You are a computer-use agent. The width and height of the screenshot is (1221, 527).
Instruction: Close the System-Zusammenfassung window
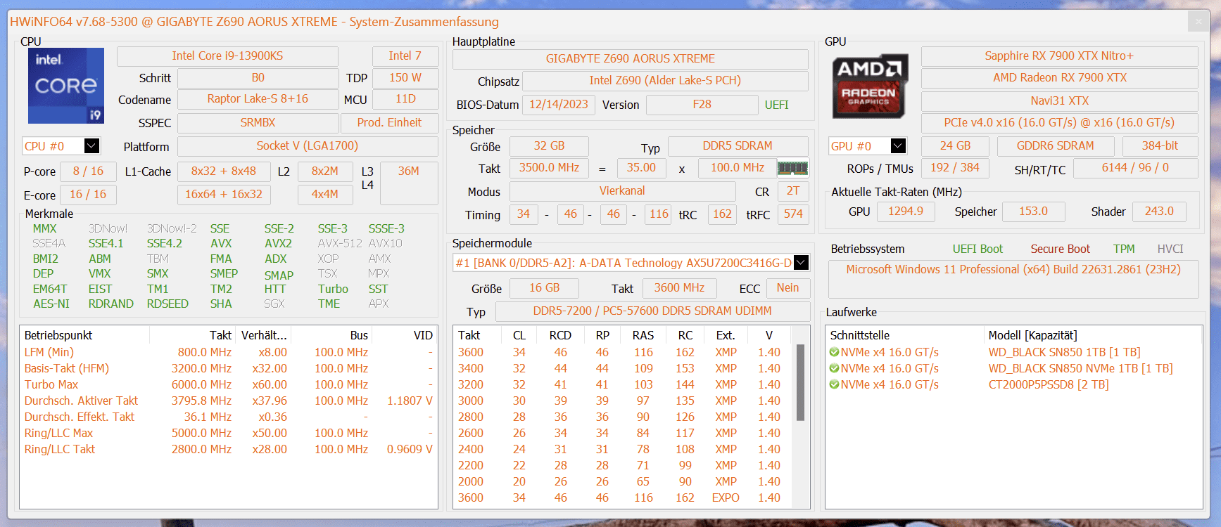coord(1198,22)
